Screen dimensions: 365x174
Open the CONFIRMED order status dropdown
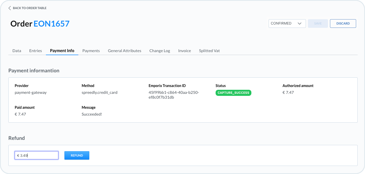click(284, 24)
